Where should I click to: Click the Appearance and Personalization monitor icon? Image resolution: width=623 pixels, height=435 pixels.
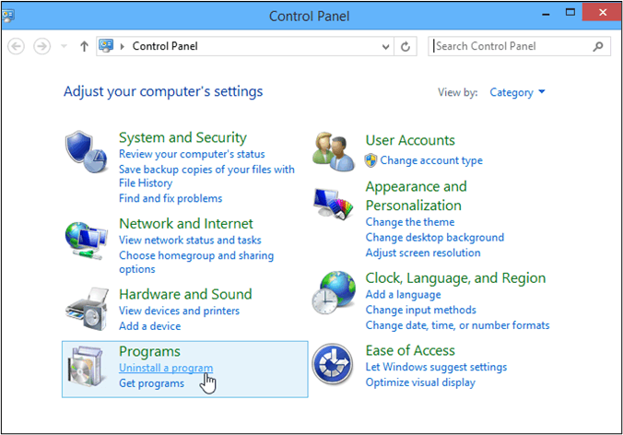334,206
